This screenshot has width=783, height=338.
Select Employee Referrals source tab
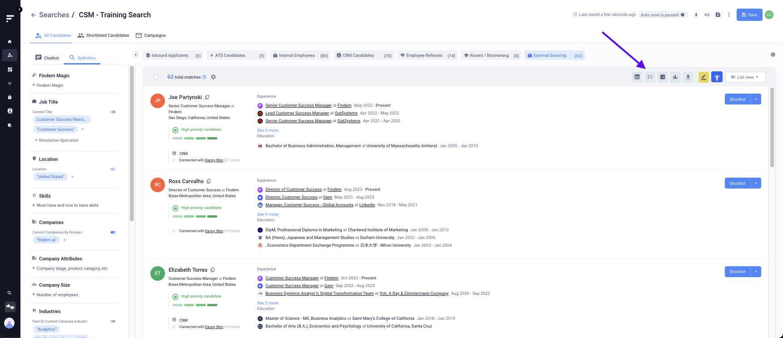[x=427, y=55]
